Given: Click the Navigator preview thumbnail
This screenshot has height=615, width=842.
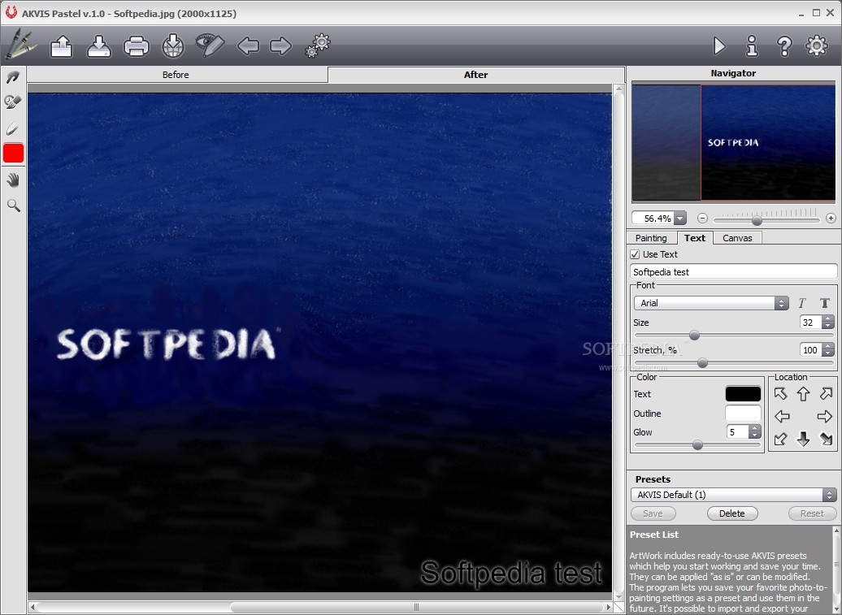Looking at the screenshot, I should (733, 143).
